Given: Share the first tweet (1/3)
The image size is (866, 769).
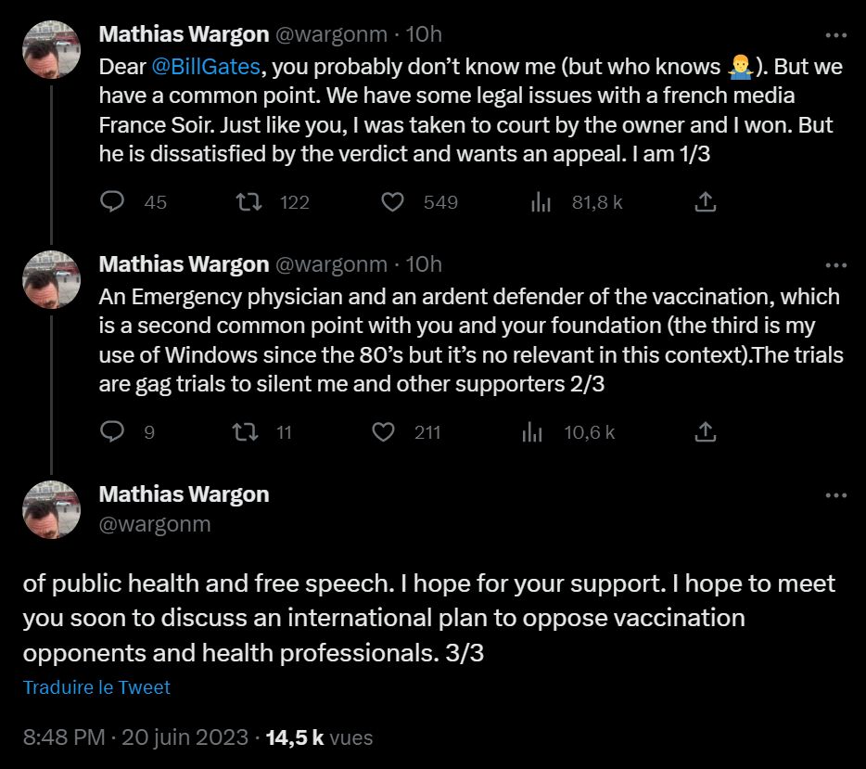Looking at the screenshot, I should coord(705,201).
